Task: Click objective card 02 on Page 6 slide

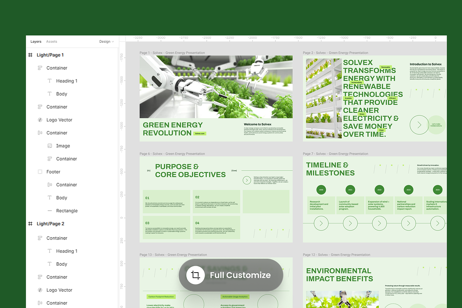Action: point(217,202)
